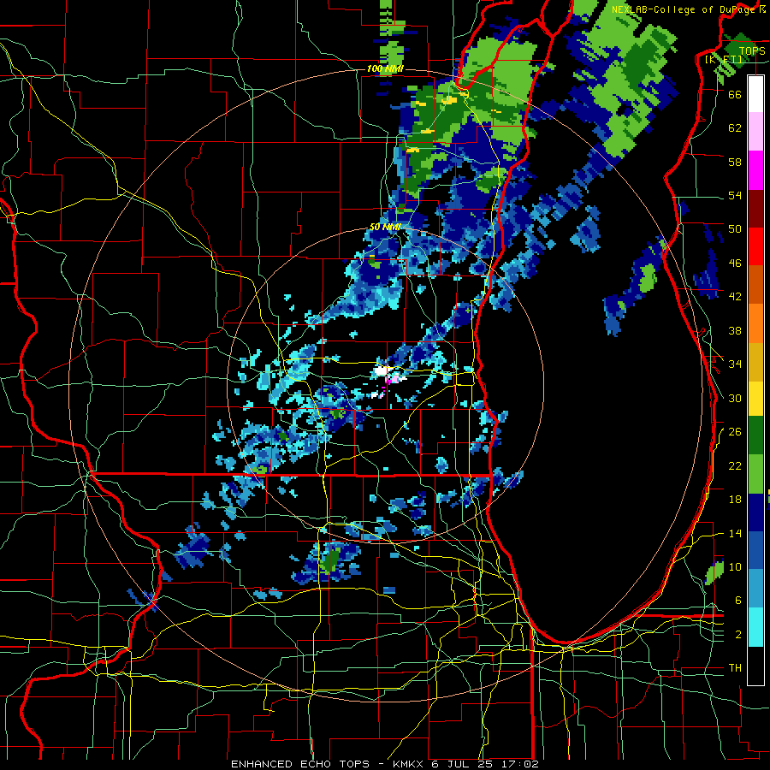Click the bright orange legend swatch
This screenshot has width=770, height=770.
(x=755, y=323)
